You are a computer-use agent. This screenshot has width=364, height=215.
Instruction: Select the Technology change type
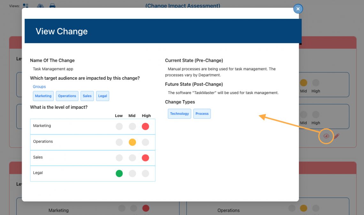(179, 114)
